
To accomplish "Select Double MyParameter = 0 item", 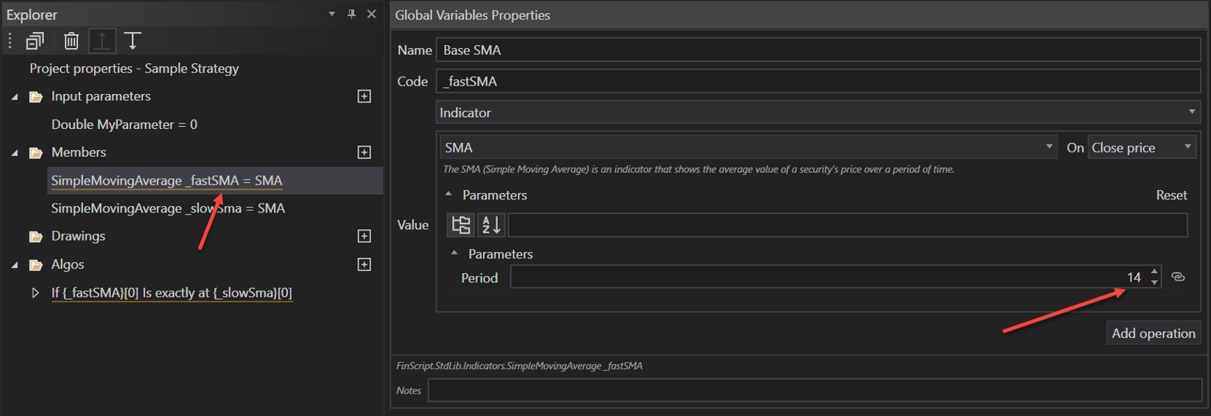I will [124, 125].
